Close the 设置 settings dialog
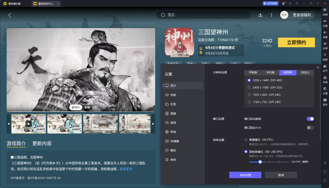 point(318,67)
